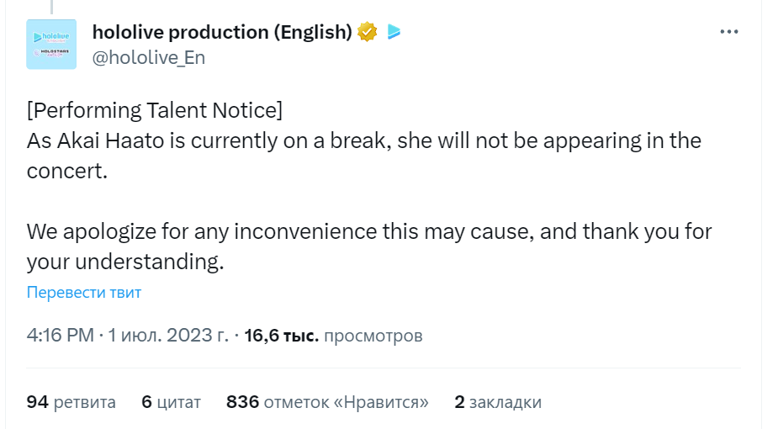Click the reply thread line above avatar

point(51,7)
